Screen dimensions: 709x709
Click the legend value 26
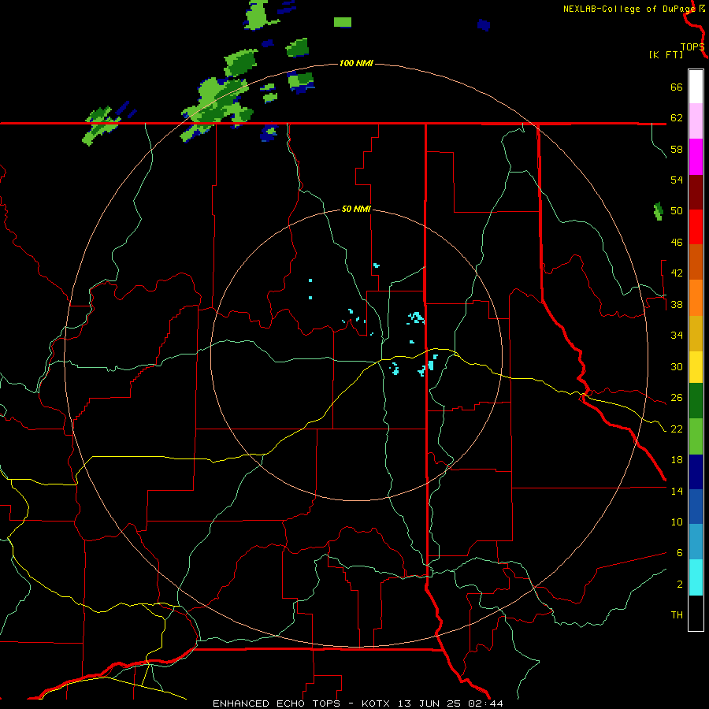pyautogui.click(x=677, y=398)
